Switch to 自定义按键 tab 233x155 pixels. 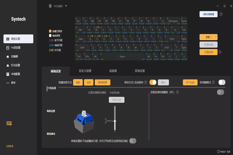point(85,71)
